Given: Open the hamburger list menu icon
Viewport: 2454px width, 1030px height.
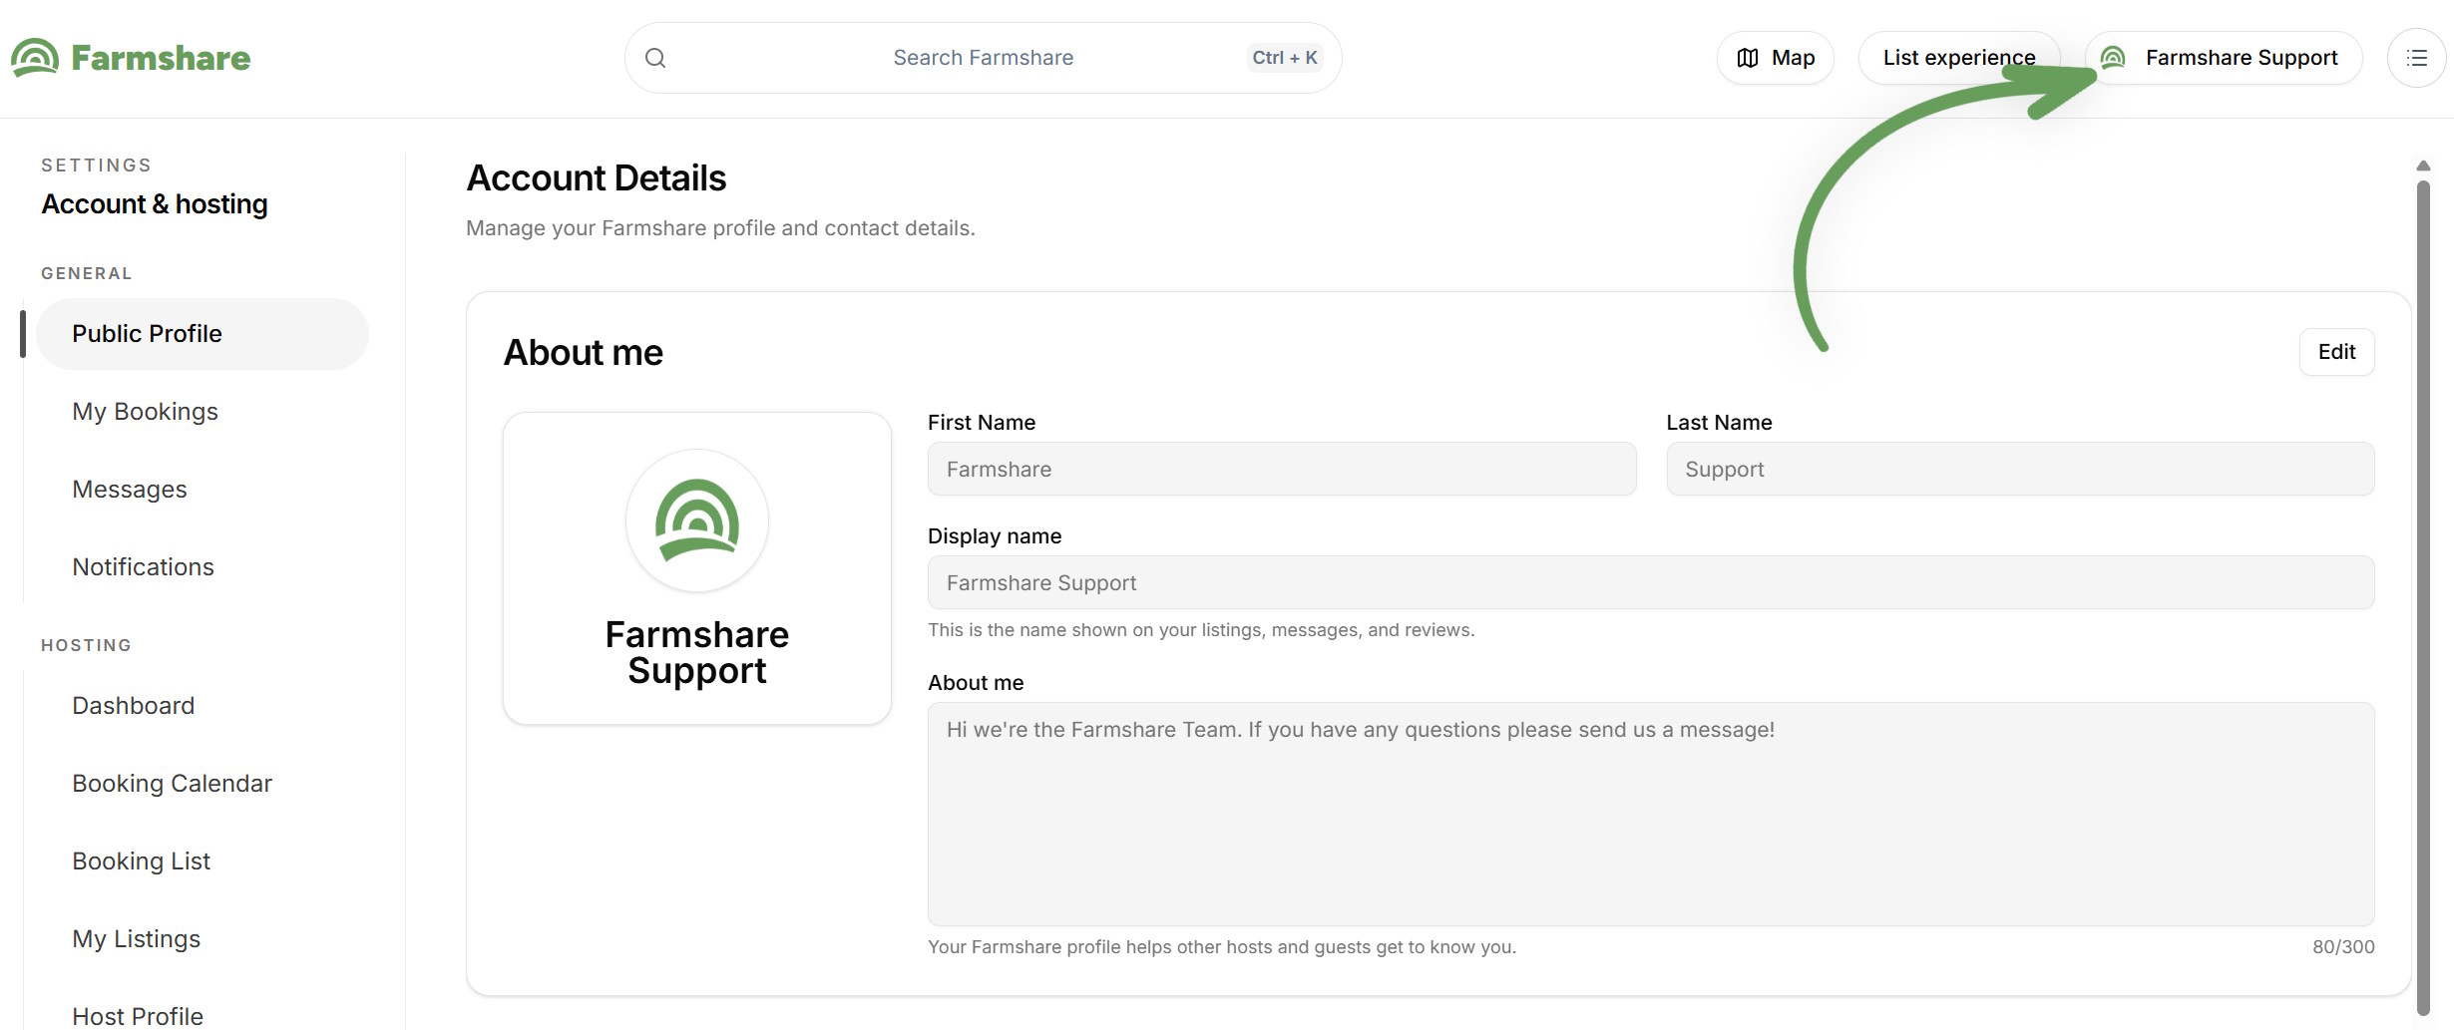Looking at the screenshot, I should (x=2417, y=58).
